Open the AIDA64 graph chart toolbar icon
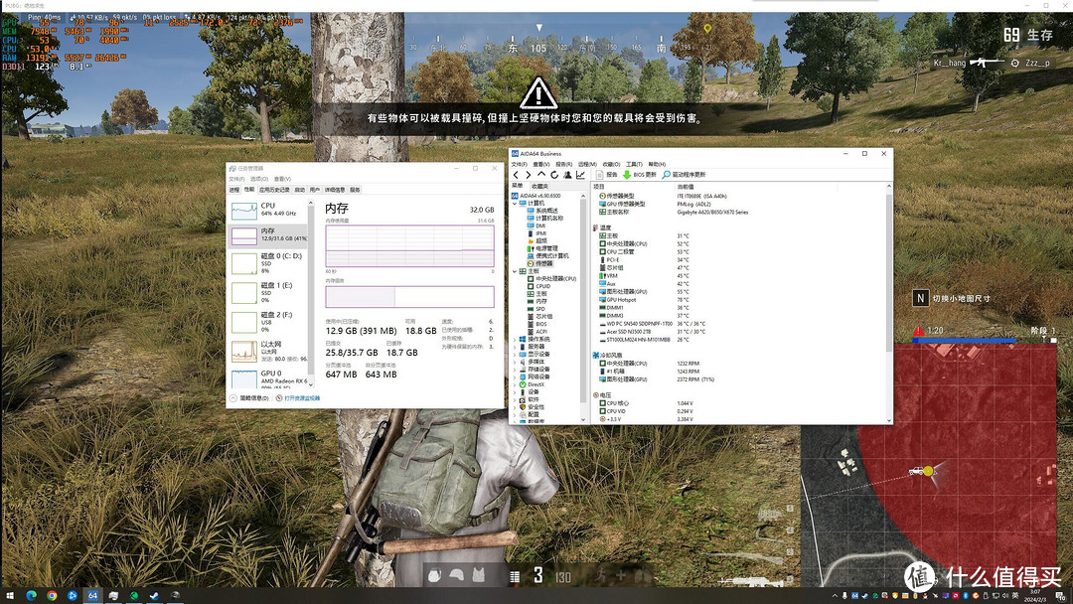Viewport: 1073px width, 604px height. (x=580, y=175)
